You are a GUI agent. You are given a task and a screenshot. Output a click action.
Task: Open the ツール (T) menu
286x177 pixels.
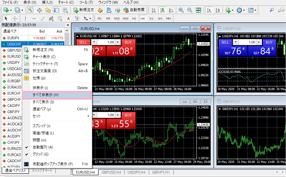tap(86, 2)
